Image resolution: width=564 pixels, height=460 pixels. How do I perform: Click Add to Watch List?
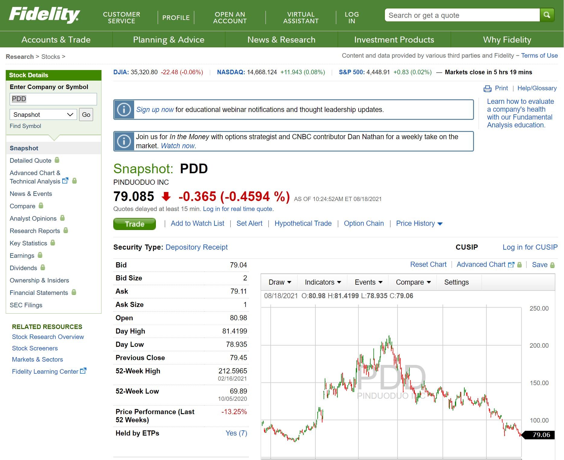(198, 223)
